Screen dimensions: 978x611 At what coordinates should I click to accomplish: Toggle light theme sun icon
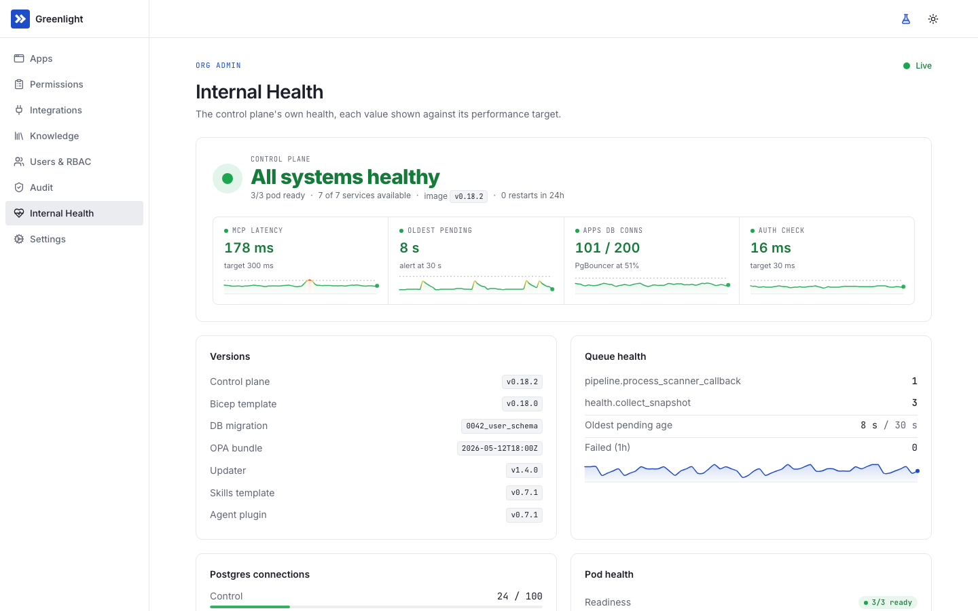[x=933, y=19]
